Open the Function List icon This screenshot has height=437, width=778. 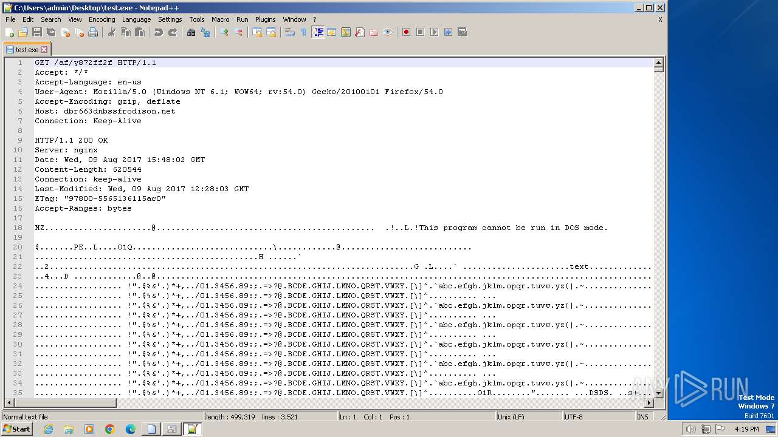point(360,32)
